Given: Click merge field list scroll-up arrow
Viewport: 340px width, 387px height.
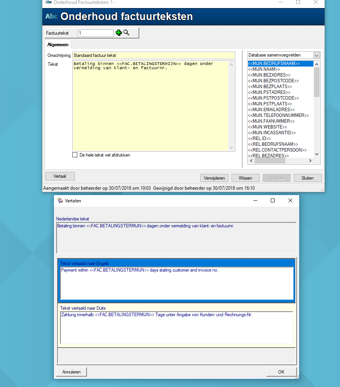Looking at the screenshot, I should tap(317, 64).
